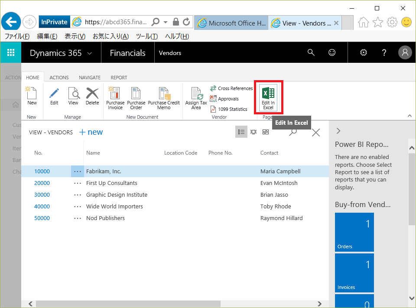This screenshot has width=416, height=308.
Task: Select the REPORT ribbon tab
Action: click(119, 78)
